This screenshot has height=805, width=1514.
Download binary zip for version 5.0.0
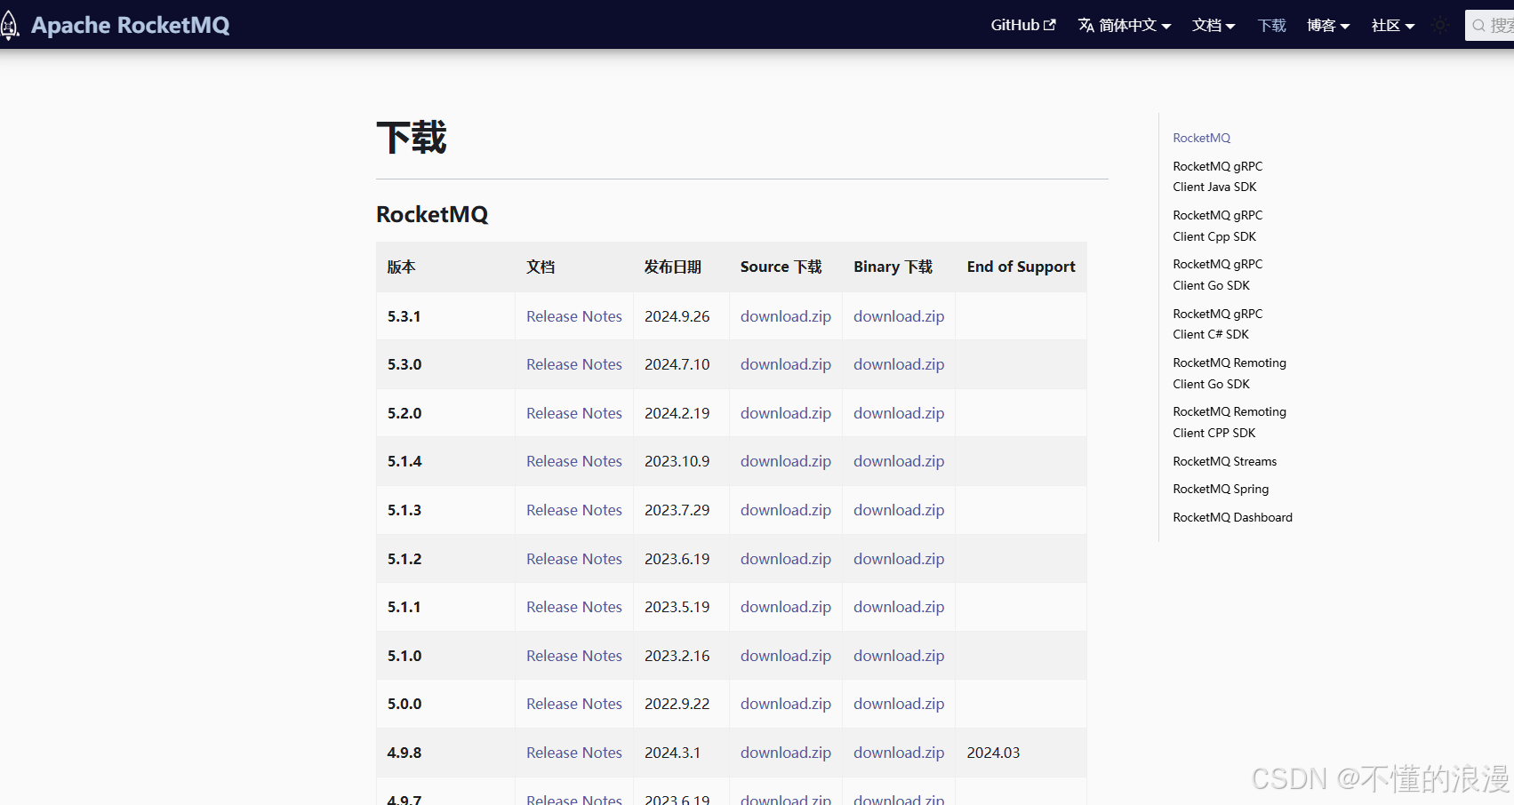[x=899, y=704]
